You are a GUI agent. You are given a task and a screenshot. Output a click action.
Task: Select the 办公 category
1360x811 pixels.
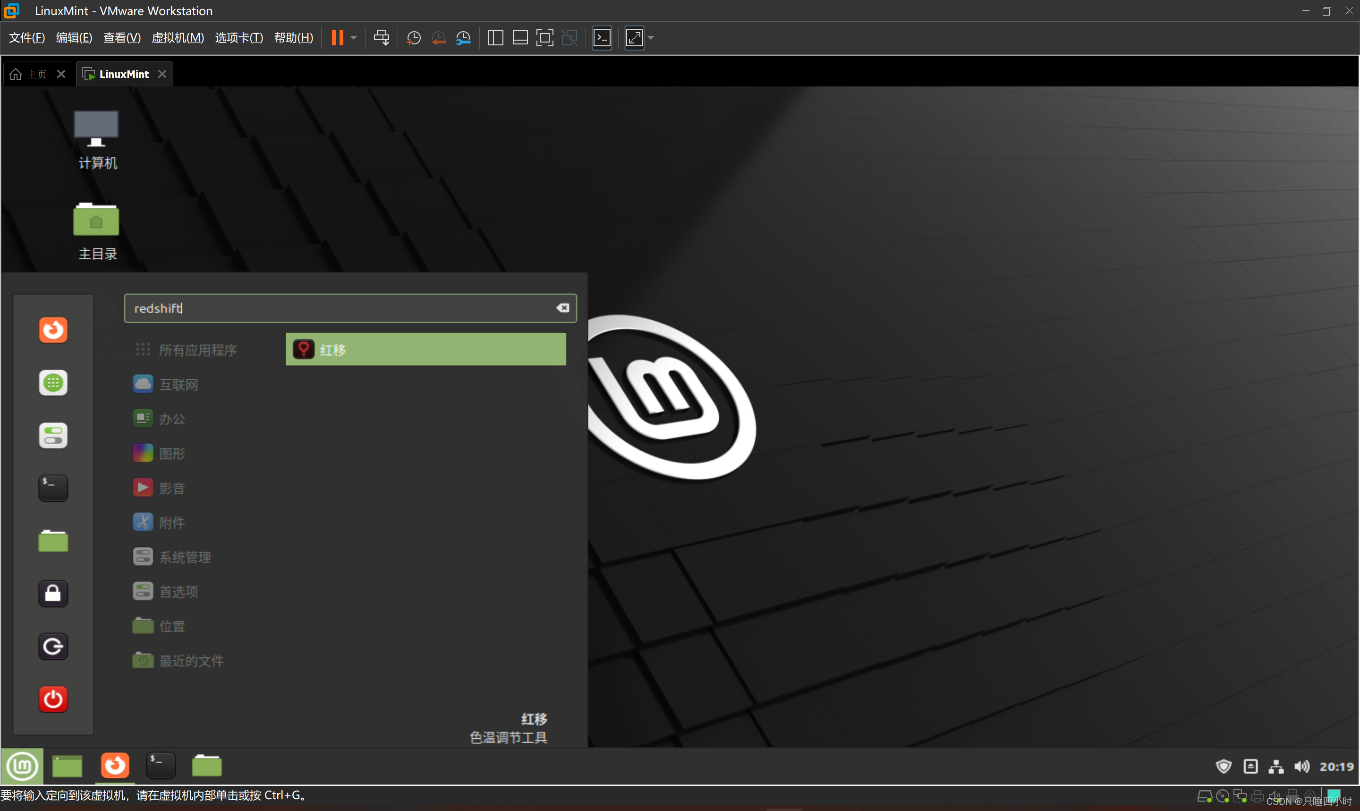160,418
